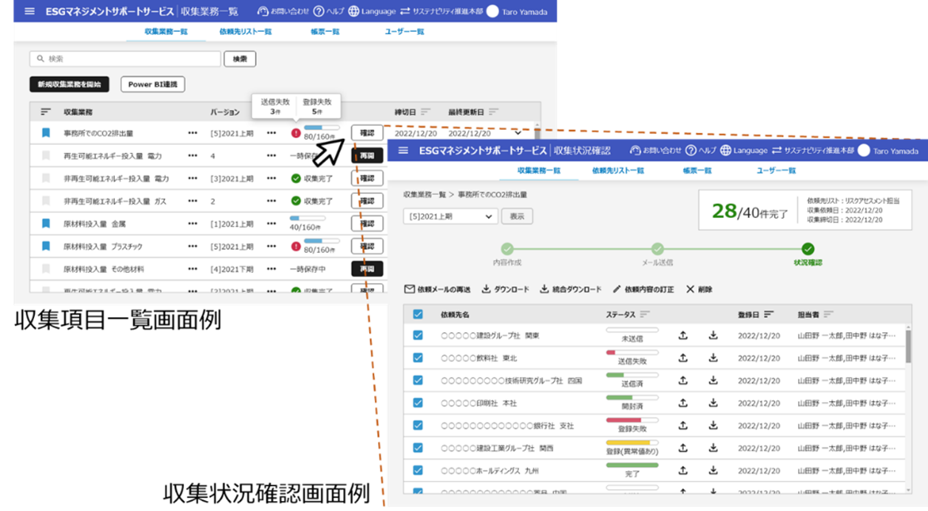928x511 pixels.
Task: Toggle bookmark on 原材料投入量 金属 row
Action: [46, 224]
